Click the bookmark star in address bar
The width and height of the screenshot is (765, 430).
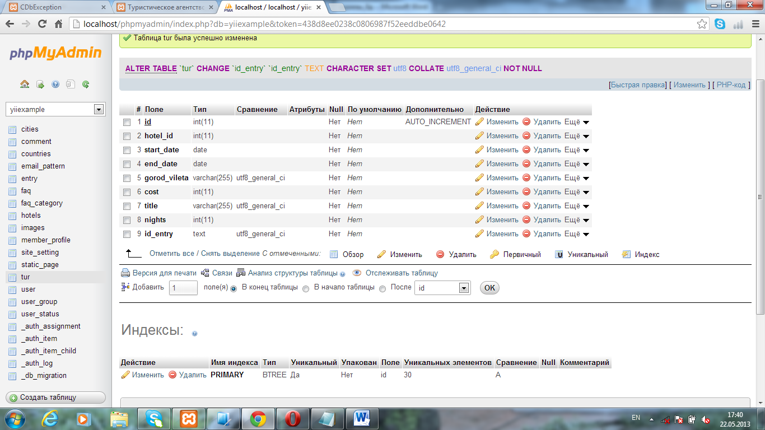coord(702,24)
